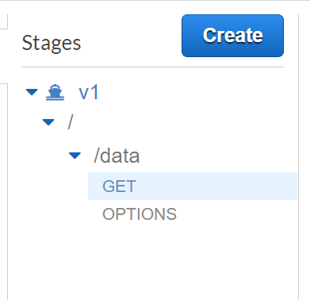Select the /data resource
This screenshot has width=310, height=300.
coord(117,156)
